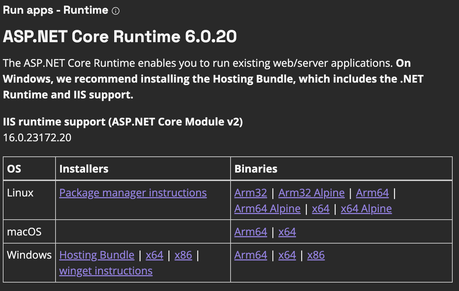This screenshot has height=291, width=459.
Task: Download Linux Arm32 Alpine binary
Action: coord(311,193)
